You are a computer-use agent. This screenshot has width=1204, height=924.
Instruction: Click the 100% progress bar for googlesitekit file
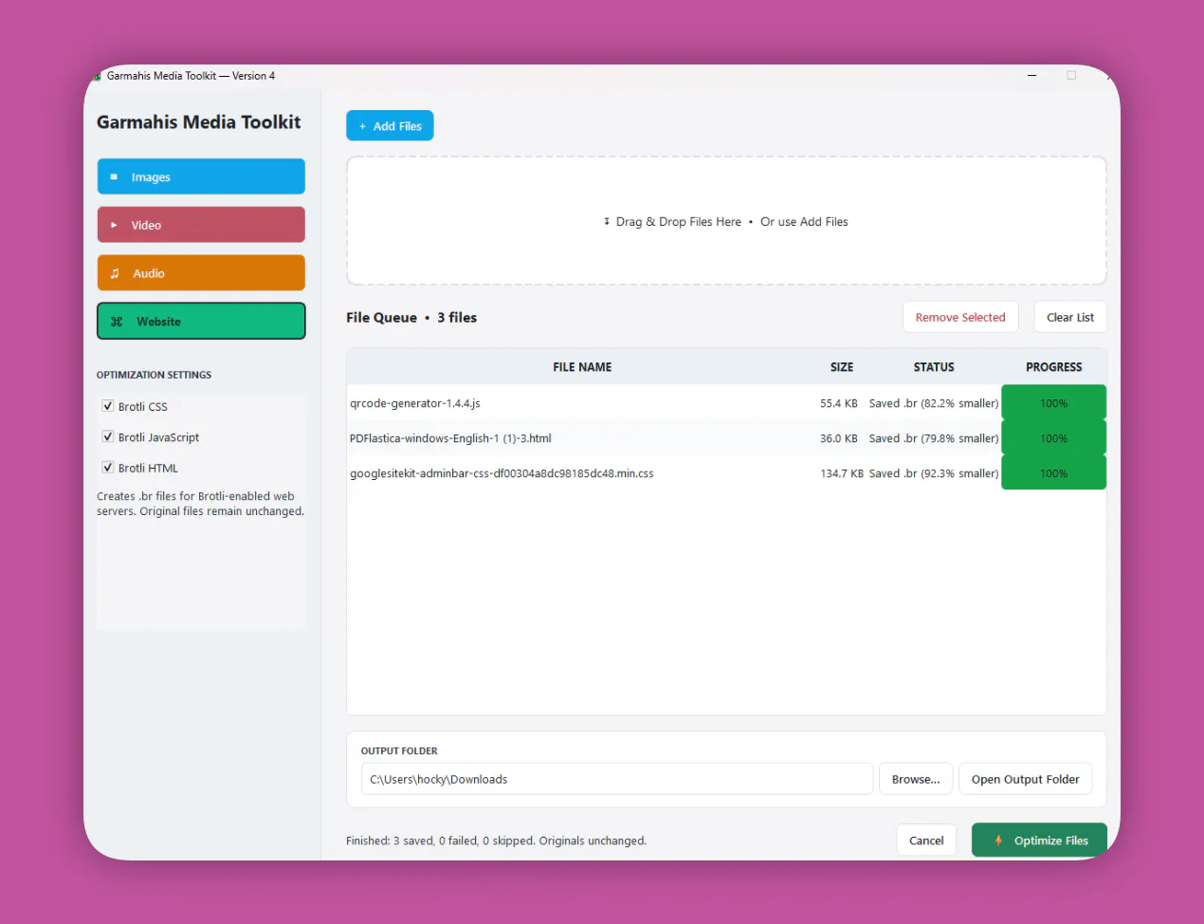1054,473
